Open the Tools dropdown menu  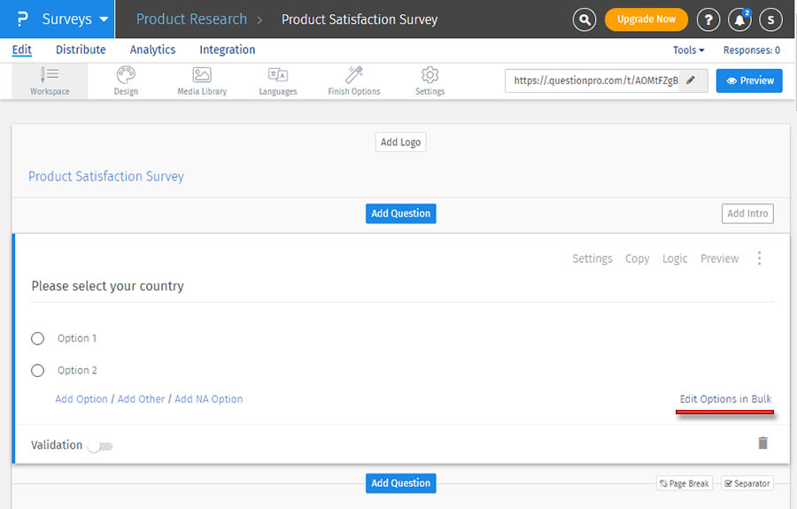[x=688, y=50]
